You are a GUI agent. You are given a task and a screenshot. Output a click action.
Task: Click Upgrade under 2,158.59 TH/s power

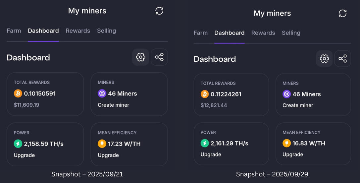point(24,155)
